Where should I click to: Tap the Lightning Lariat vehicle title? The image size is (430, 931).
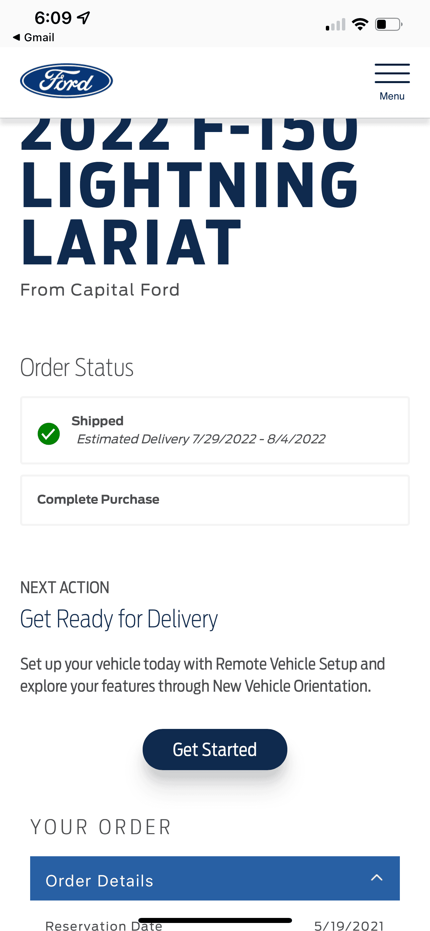pos(189,213)
